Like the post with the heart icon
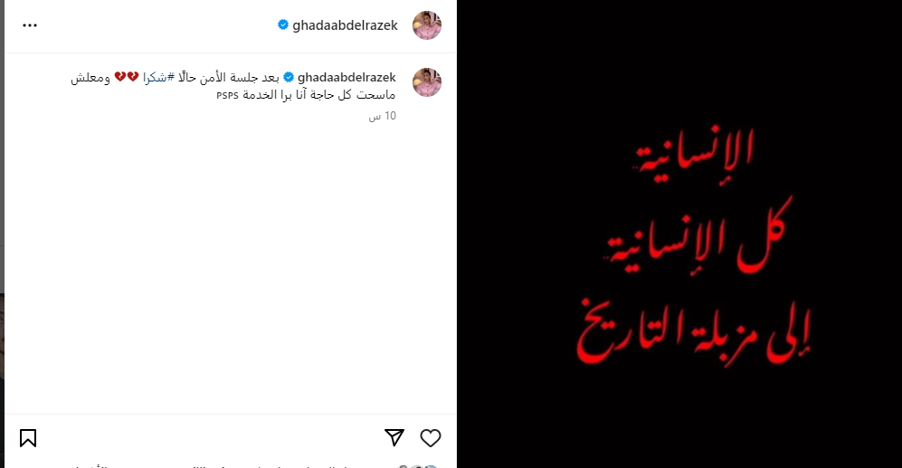902x468 pixels. click(431, 438)
